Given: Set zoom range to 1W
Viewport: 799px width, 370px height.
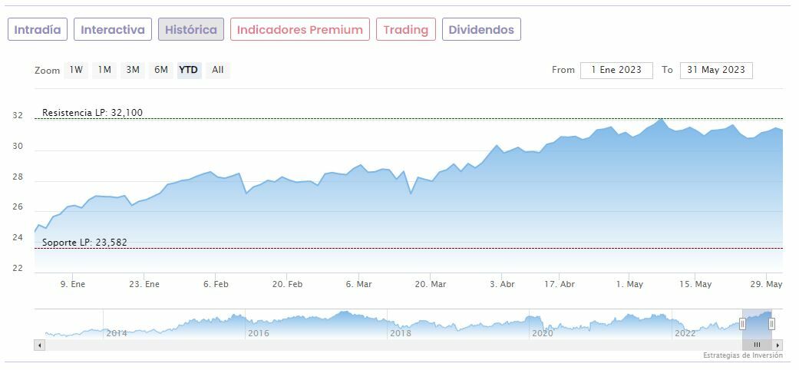Looking at the screenshot, I should (x=76, y=70).
